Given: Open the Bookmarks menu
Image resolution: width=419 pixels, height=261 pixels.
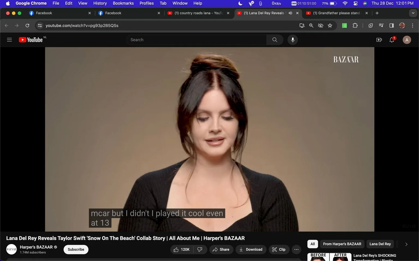Looking at the screenshot, I should [x=123, y=3].
